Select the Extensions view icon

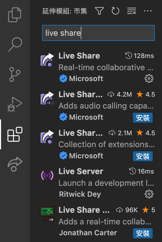pyautogui.click(x=15, y=134)
